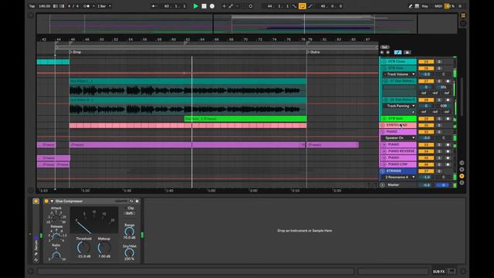Screen dimensions: 494x278
Task: Open the Track Panning automation chooser
Action: [x=400, y=106]
